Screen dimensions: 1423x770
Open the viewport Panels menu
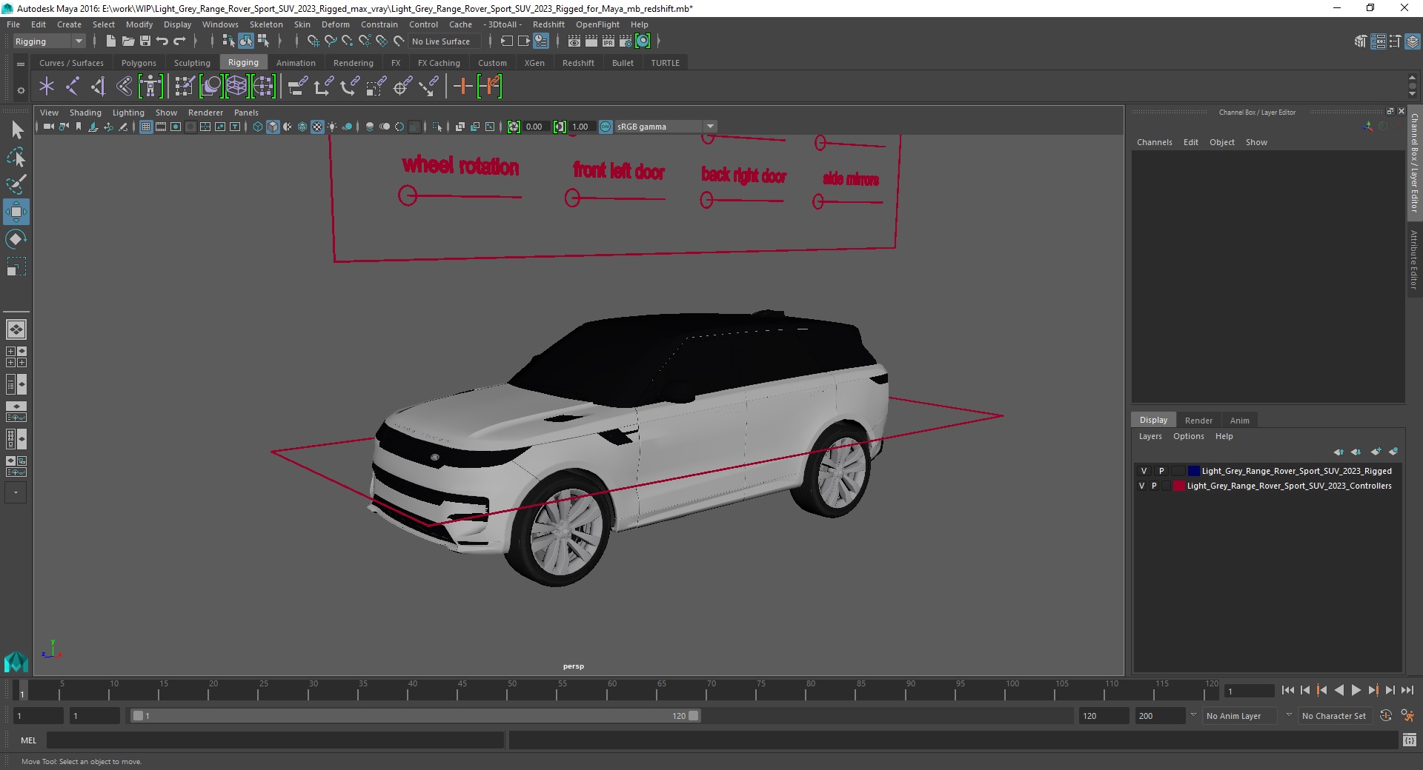pos(246,113)
